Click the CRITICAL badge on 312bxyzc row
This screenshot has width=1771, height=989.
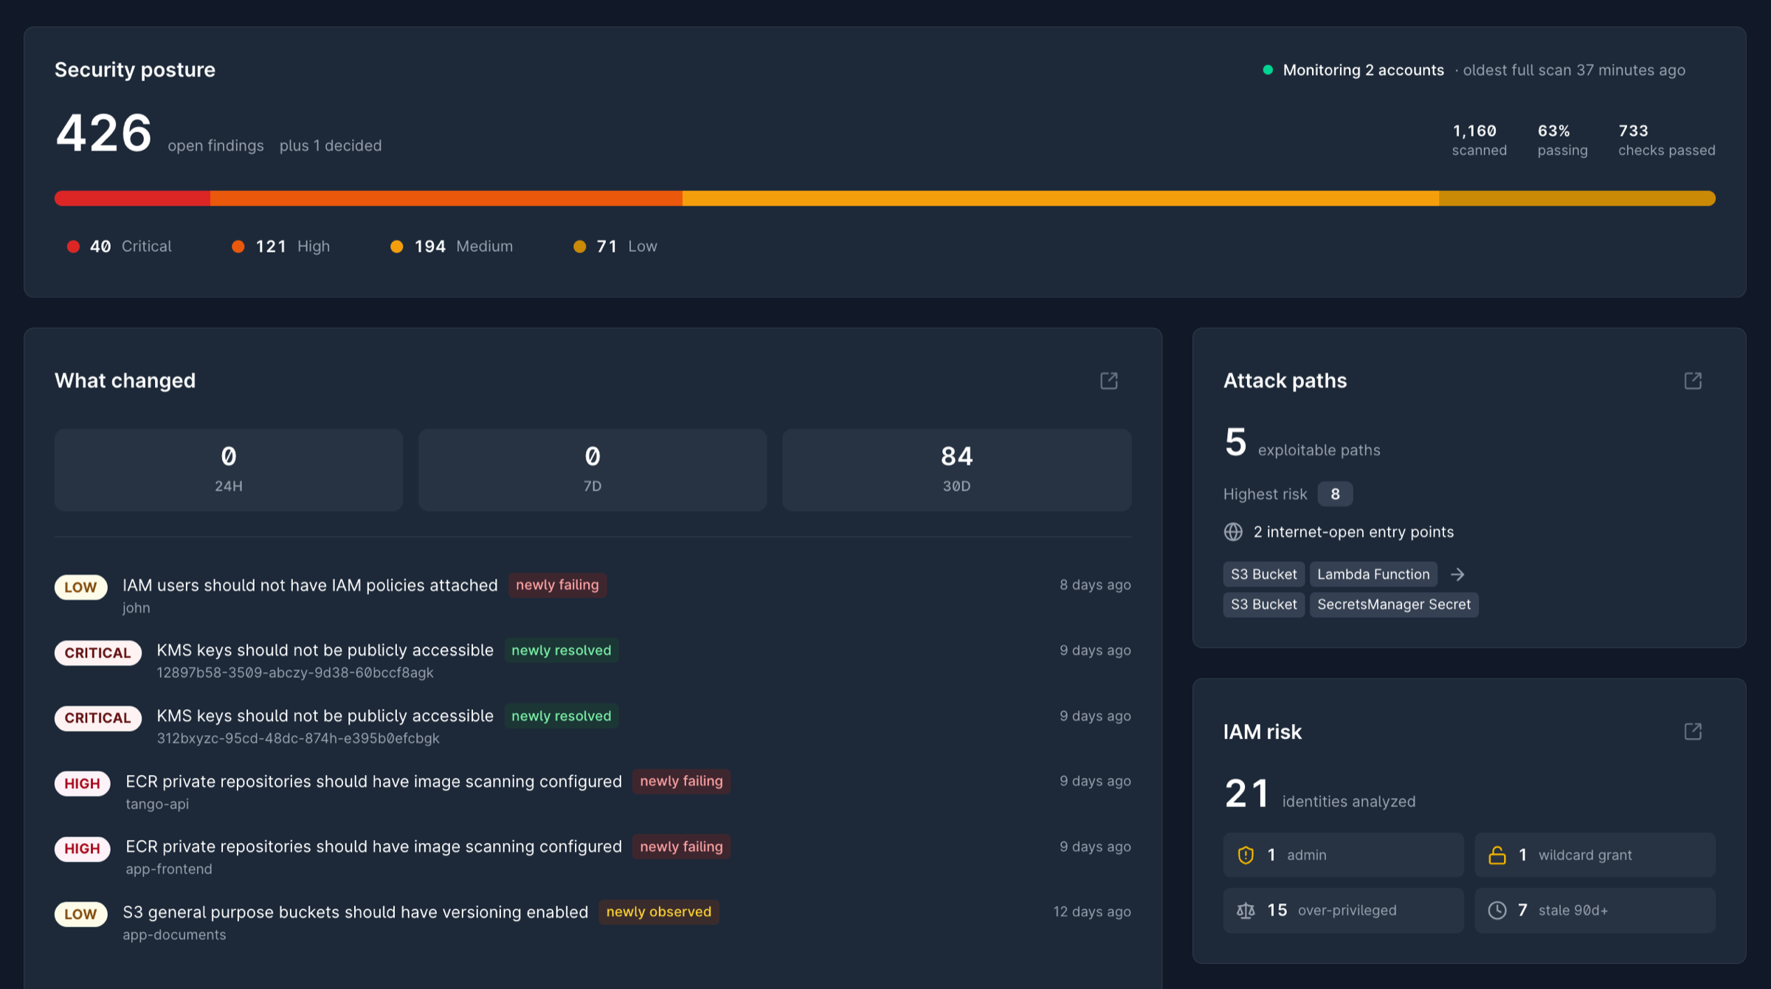pos(97,718)
